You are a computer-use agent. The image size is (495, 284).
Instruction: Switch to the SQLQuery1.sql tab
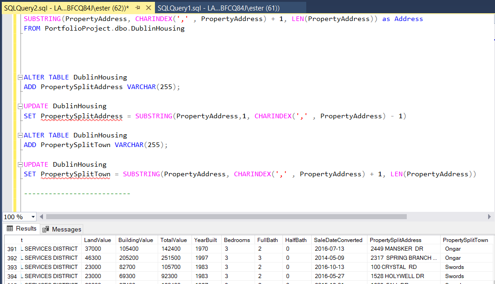click(x=218, y=8)
